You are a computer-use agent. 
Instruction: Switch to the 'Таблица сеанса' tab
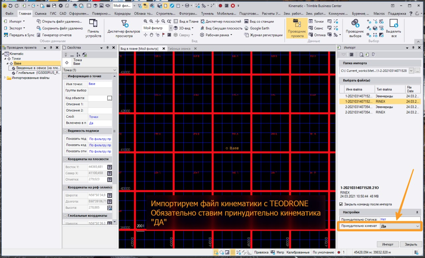[x=179, y=49]
